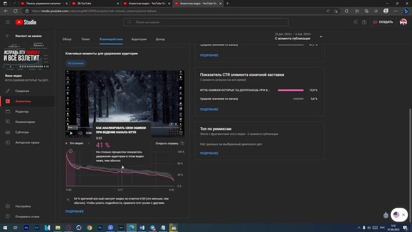The height and width of the screenshot is (232, 412).
Task: Open the Windows notification center icon
Action: coord(405,227)
